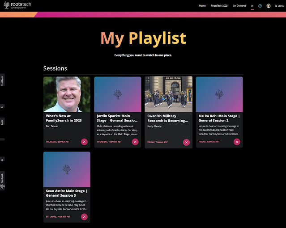
Task: Click "Everything you want to watch" subtitle
Action: point(143,55)
